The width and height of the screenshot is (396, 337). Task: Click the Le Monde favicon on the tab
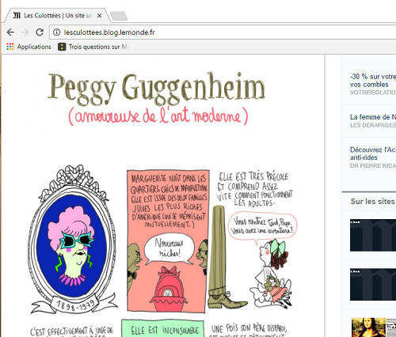point(17,16)
